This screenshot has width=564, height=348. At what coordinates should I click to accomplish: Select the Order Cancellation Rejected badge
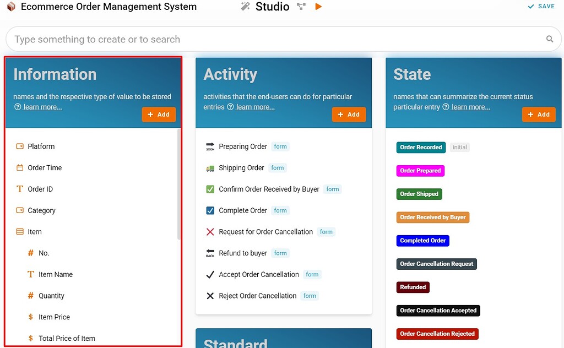tap(437, 334)
